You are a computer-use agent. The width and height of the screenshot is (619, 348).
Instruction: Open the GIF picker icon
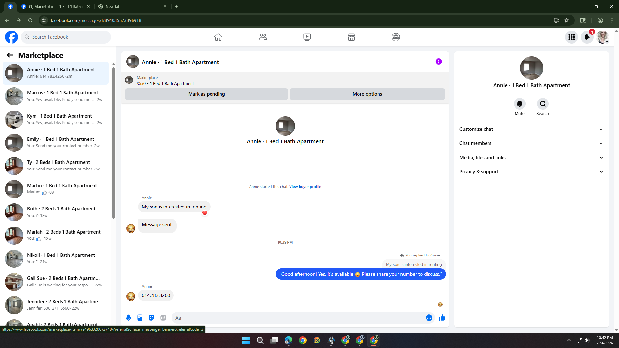tap(163, 318)
